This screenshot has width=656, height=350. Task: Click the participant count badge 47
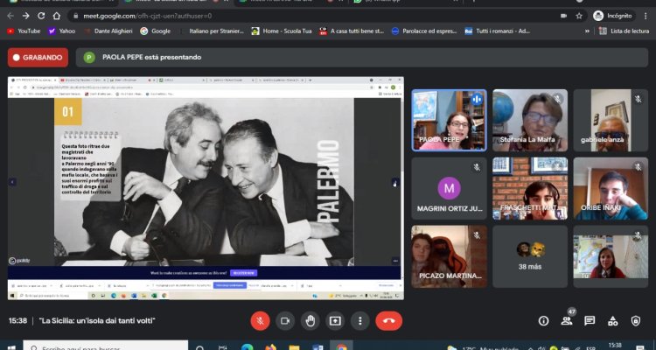pos(571,311)
